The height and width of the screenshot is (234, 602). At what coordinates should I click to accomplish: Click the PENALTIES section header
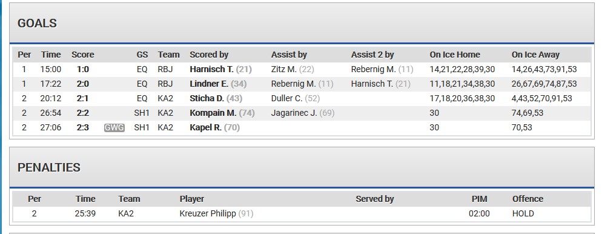point(49,167)
